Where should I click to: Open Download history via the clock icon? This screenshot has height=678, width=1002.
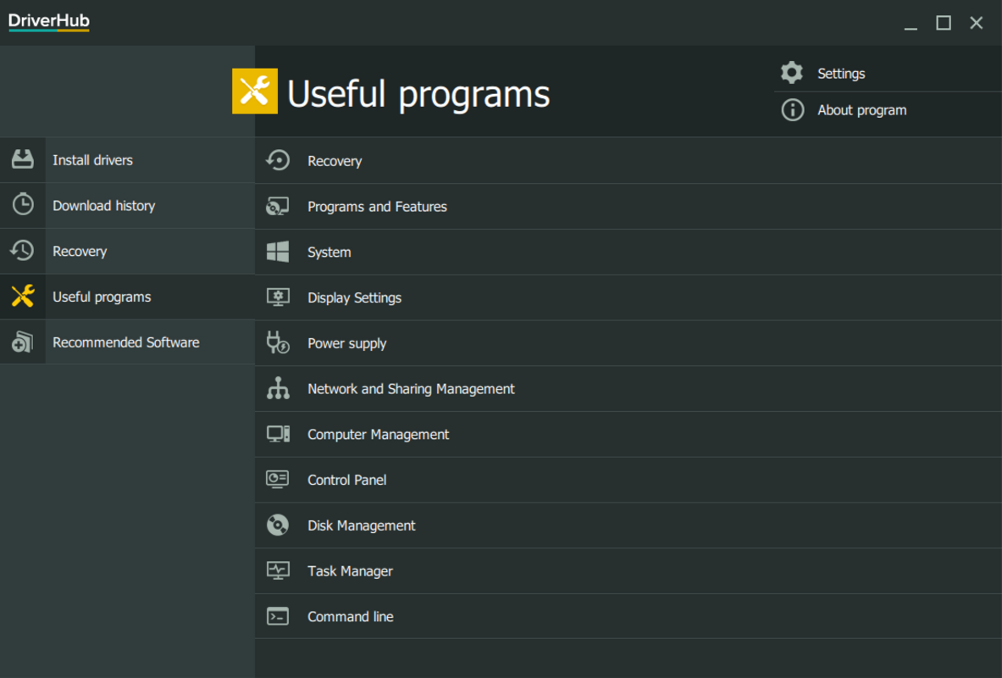tap(22, 205)
